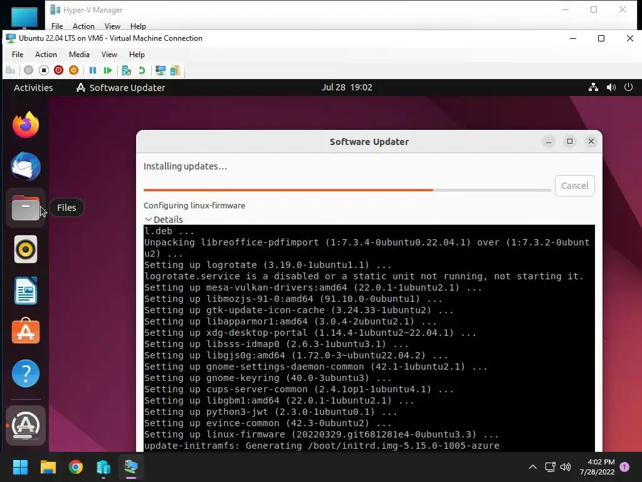Click the Ctrl+Alt+Del toolbar icon
This screenshot has width=642, height=482.
point(10,70)
